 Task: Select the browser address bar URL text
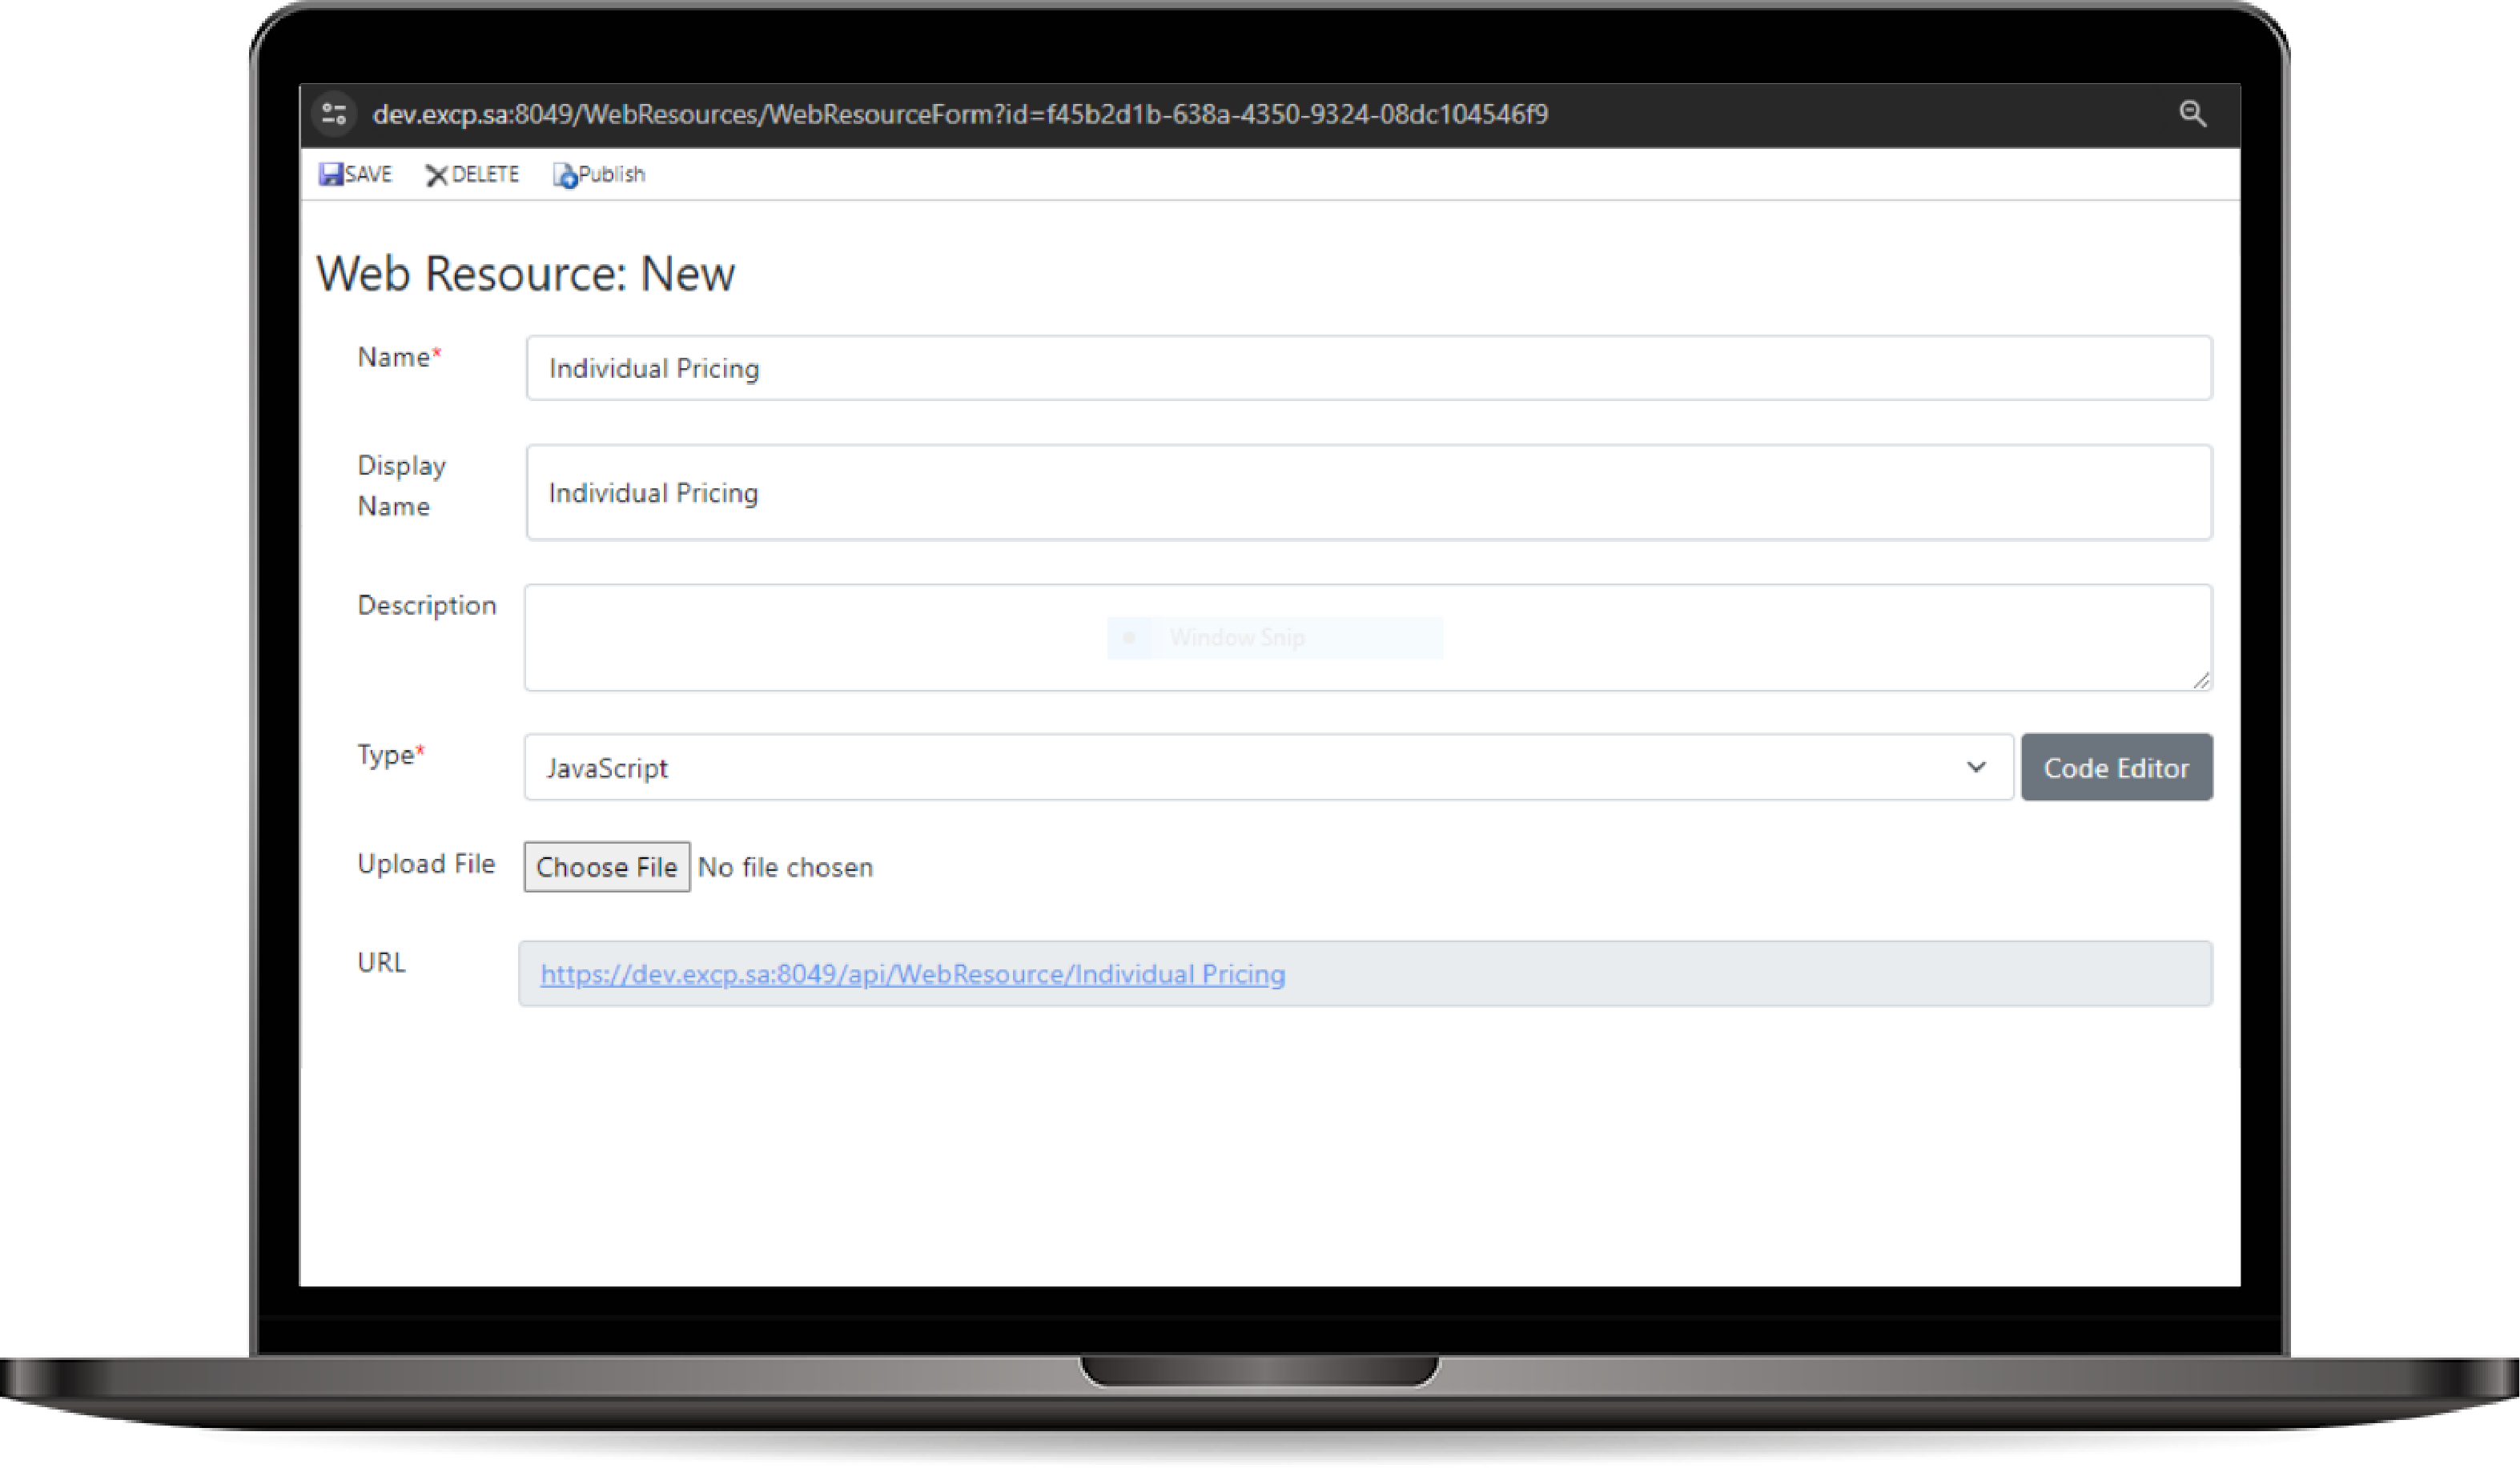pos(960,114)
